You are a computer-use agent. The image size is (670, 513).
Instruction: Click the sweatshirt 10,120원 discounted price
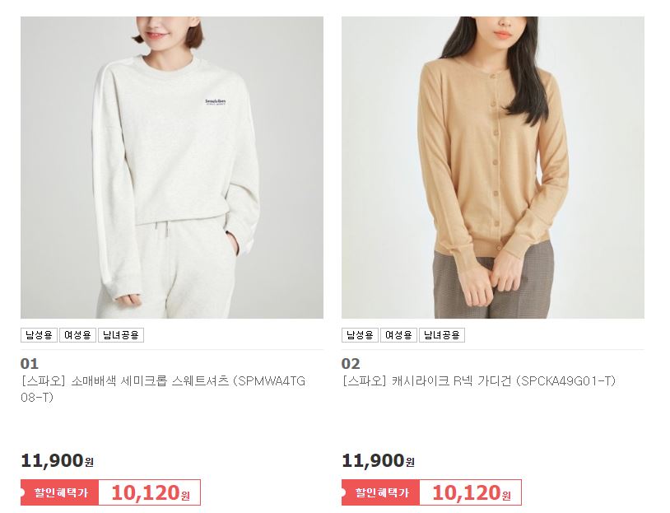pos(150,492)
